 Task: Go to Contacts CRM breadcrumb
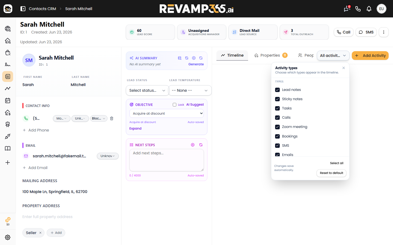pyautogui.click(x=42, y=9)
